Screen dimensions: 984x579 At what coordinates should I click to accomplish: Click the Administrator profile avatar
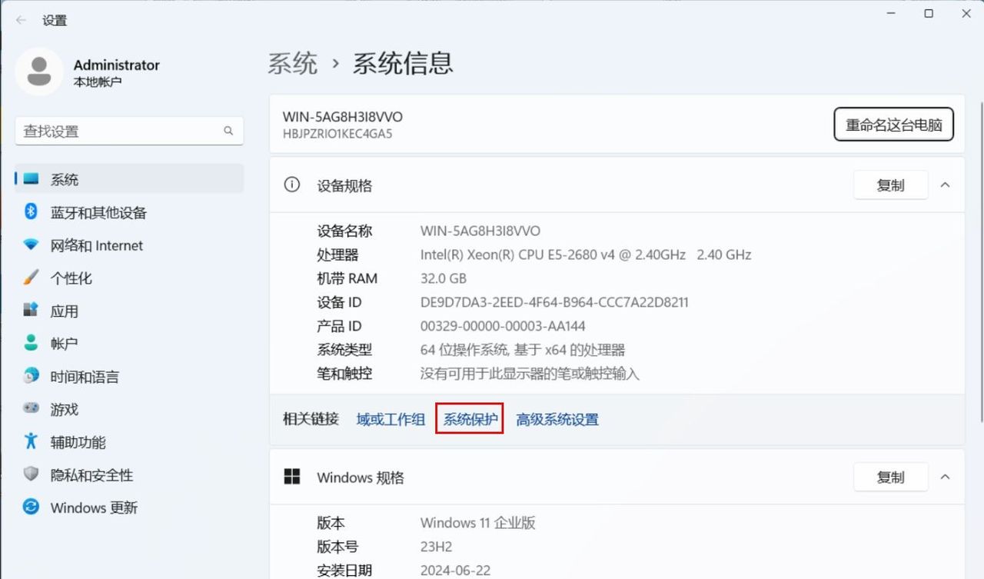coord(39,72)
